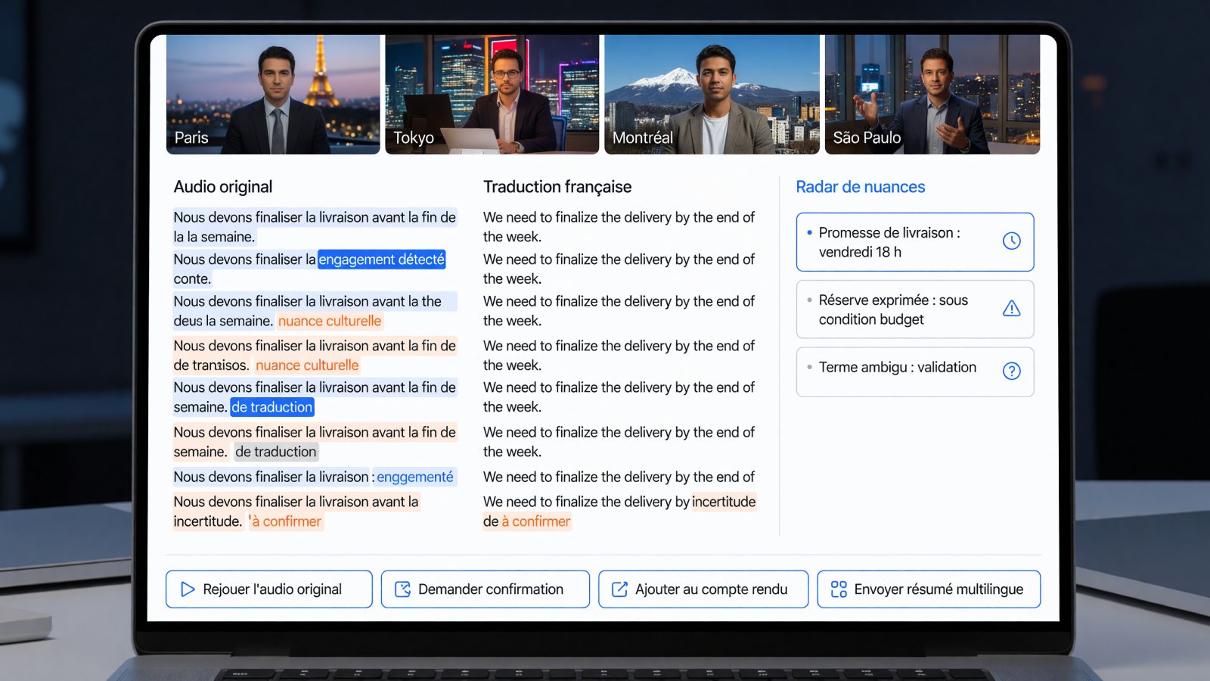
Task: Select the 'Réserve exprimée : sous condition budget' card
Action: 915,309
